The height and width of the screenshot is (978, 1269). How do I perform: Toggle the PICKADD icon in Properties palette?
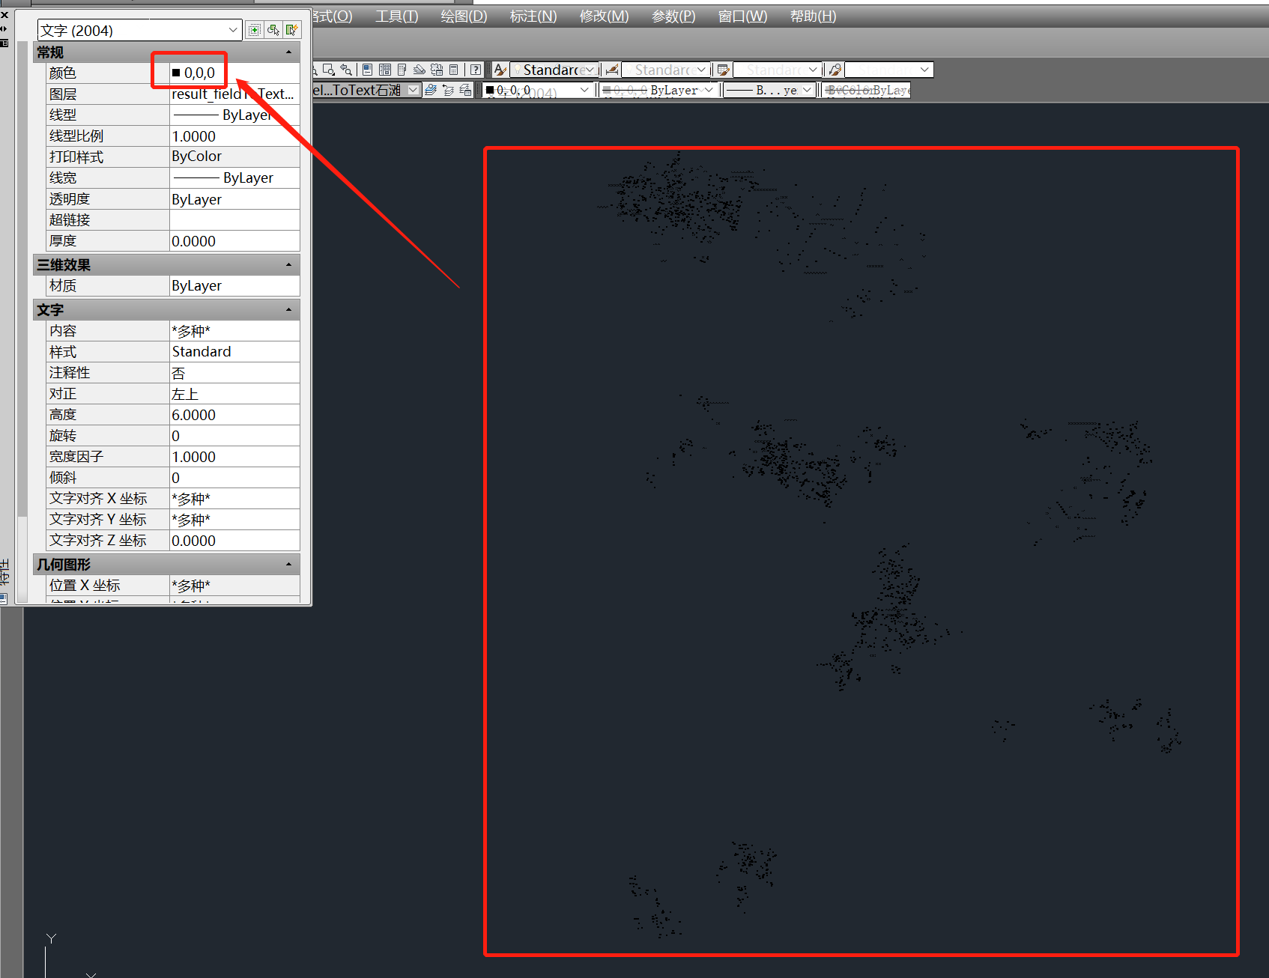click(x=255, y=30)
